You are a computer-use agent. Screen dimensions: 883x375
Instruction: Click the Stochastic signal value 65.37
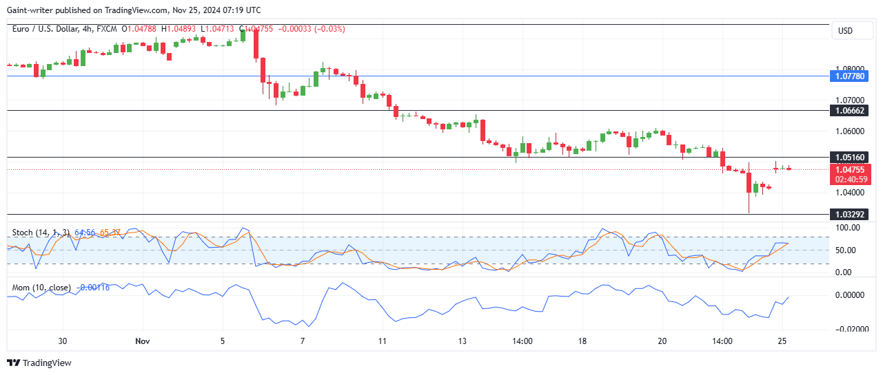click(110, 233)
